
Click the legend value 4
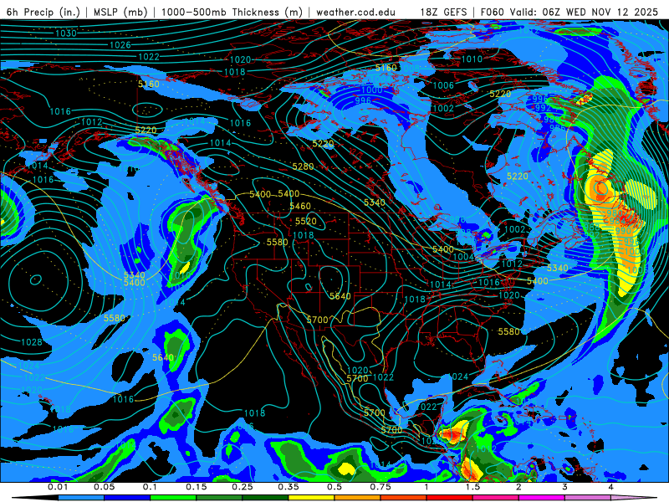[610, 487]
